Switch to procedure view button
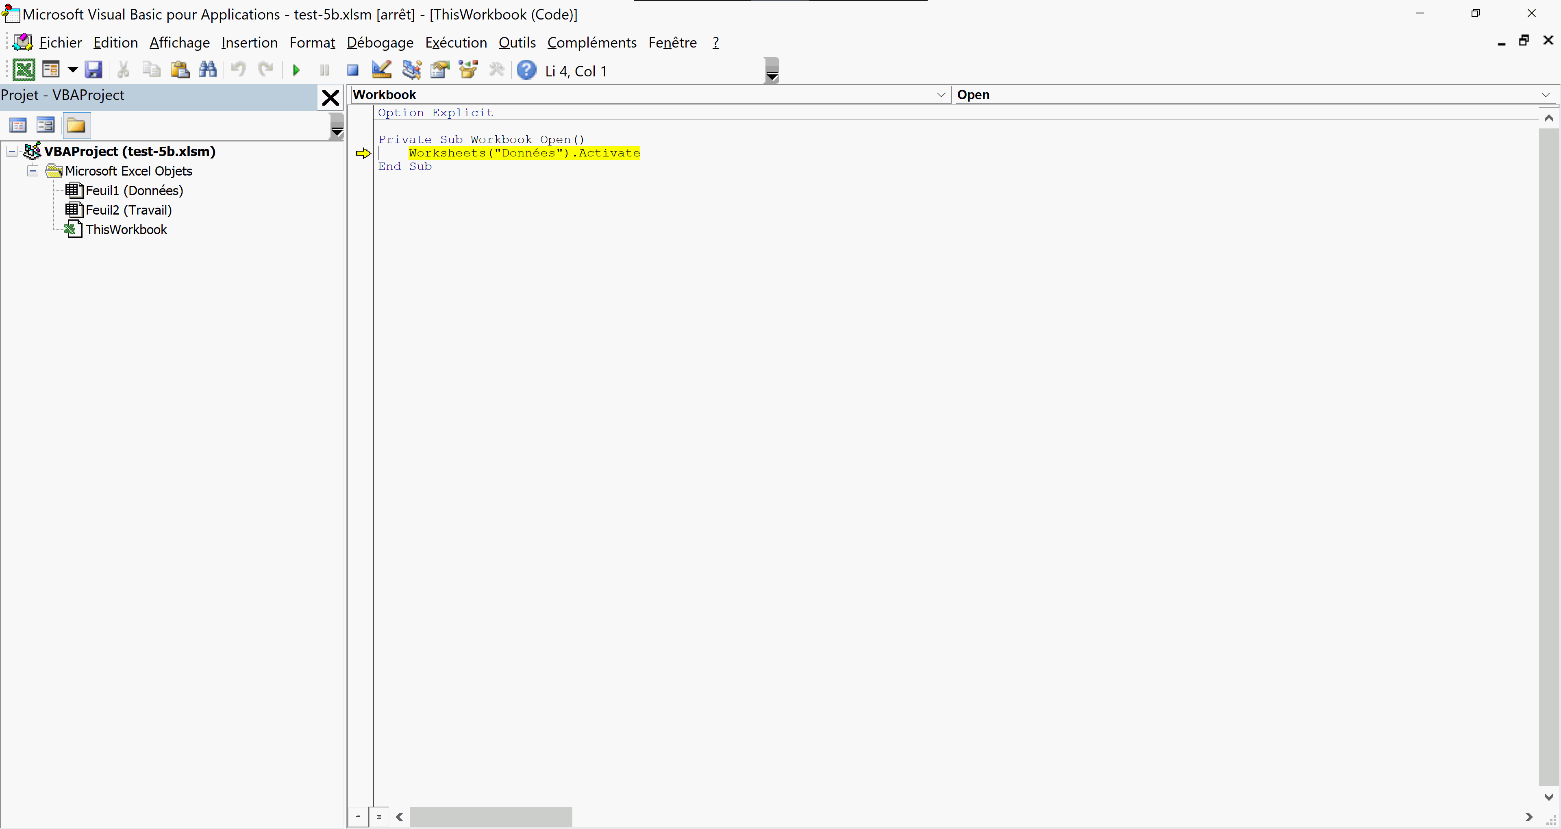Screen dimensions: 1561x829 pyautogui.click(x=358, y=816)
